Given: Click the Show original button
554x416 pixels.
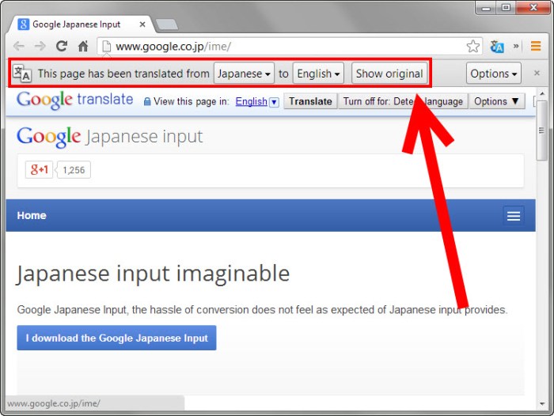Looking at the screenshot, I should point(389,74).
